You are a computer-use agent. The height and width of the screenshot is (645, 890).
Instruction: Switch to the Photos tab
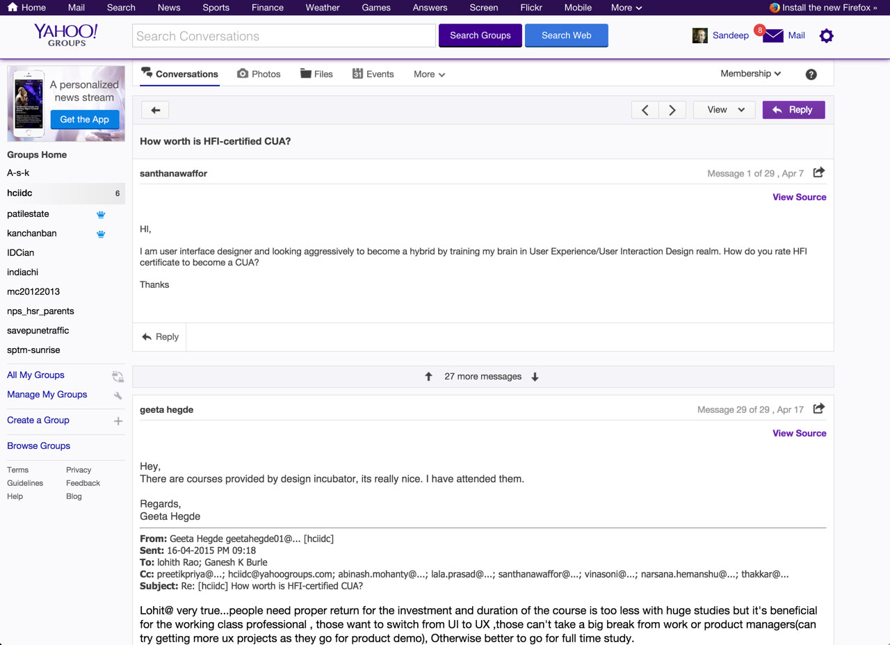pyautogui.click(x=259, y=74)
